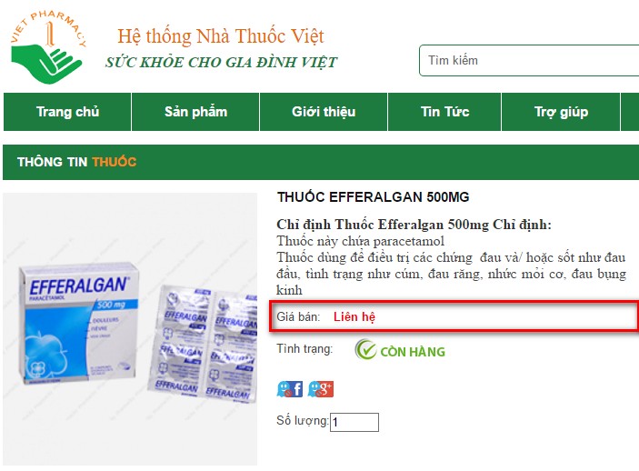639x471 pixels.
Task: Click the CÒN HÀNG status text
Action: coord(413,352)
